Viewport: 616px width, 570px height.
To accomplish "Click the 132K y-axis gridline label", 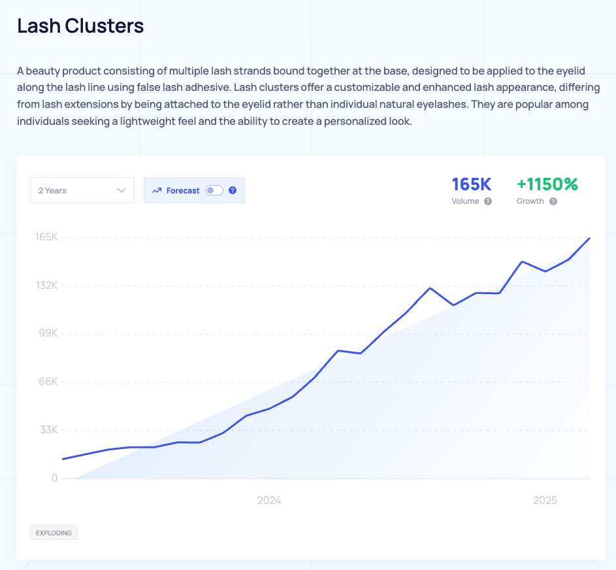I will coord(47,285).
